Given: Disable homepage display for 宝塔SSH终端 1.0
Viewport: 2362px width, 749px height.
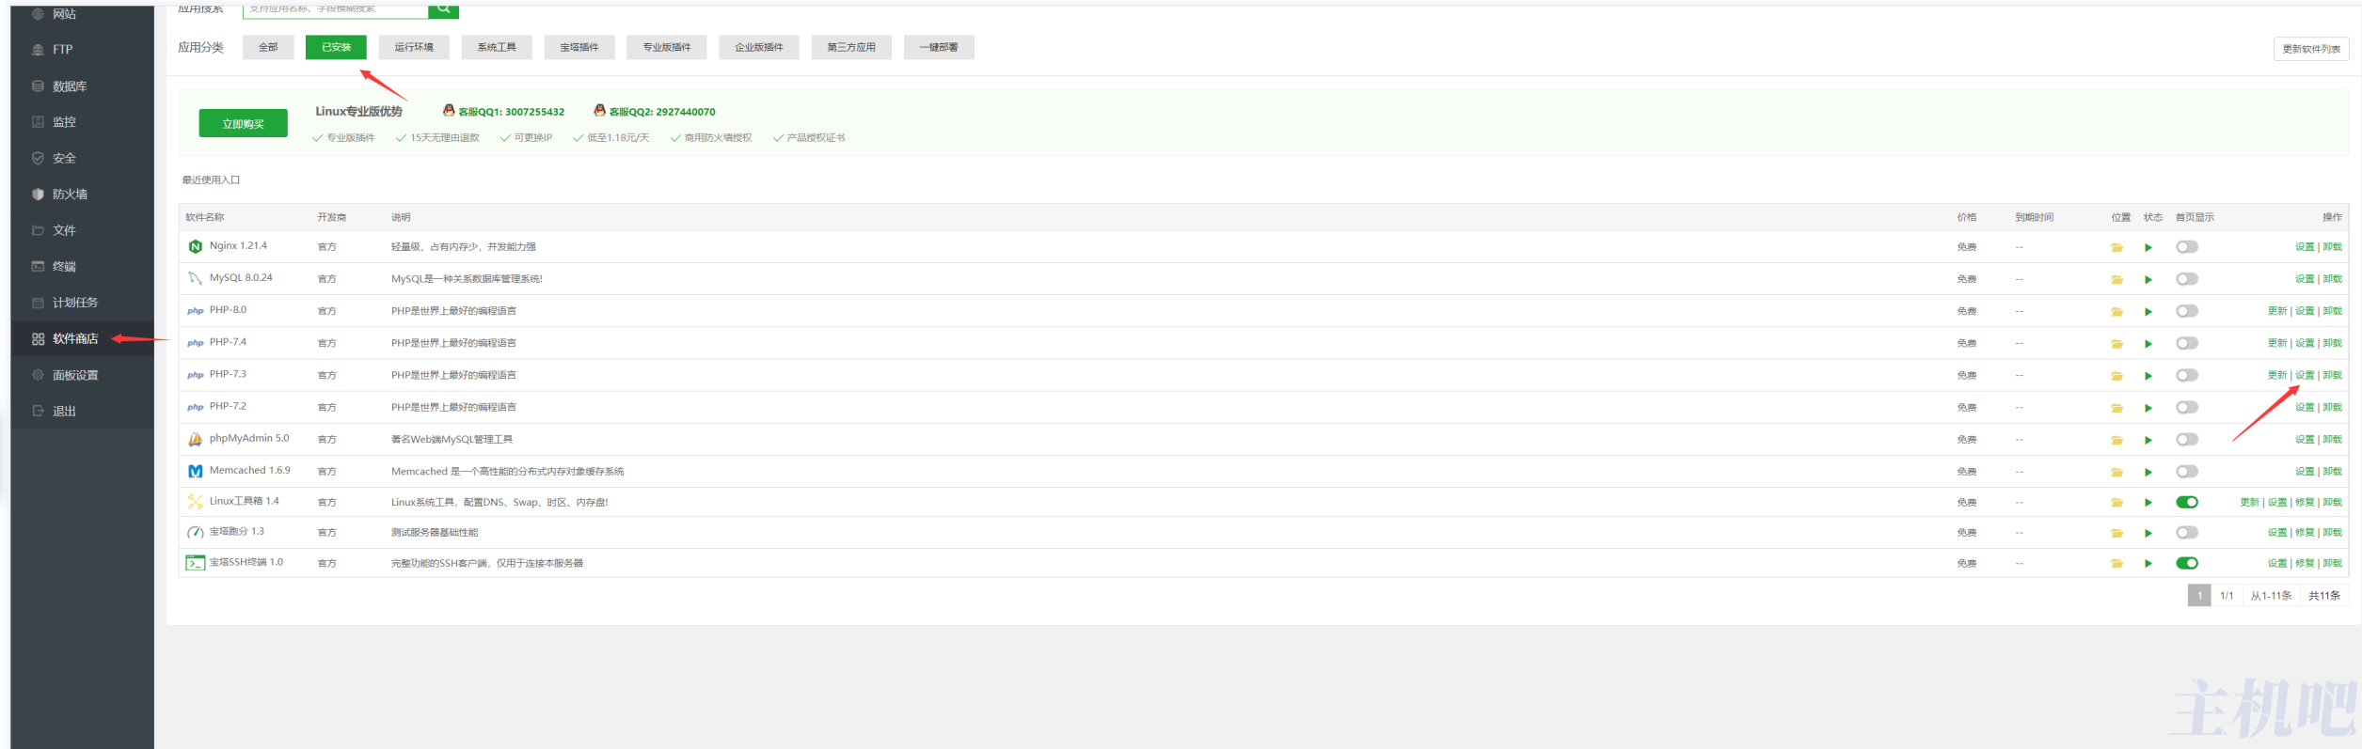Looking at the screenshot, I should click(2187, 563).
